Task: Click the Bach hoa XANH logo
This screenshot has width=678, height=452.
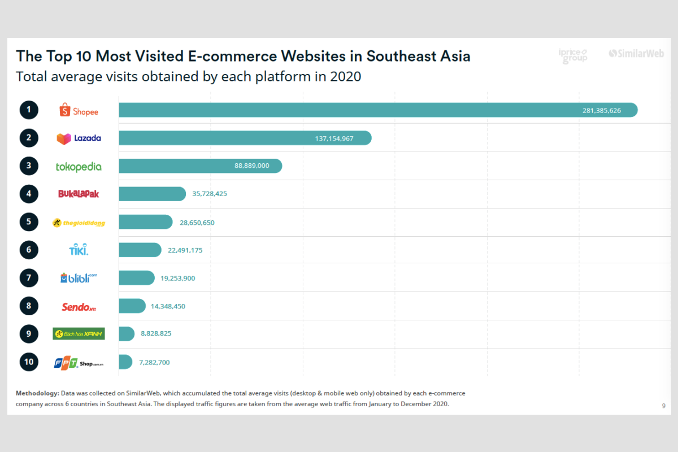Action: click(79, 333)
